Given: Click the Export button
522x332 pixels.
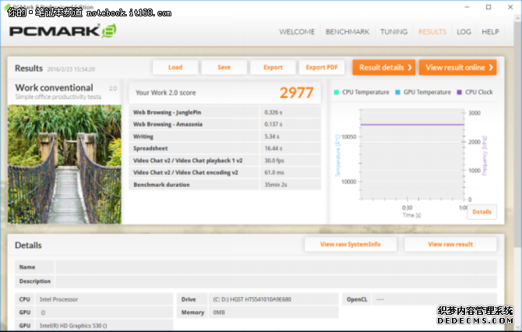Looking at the screenshot, I should (273, 67).
